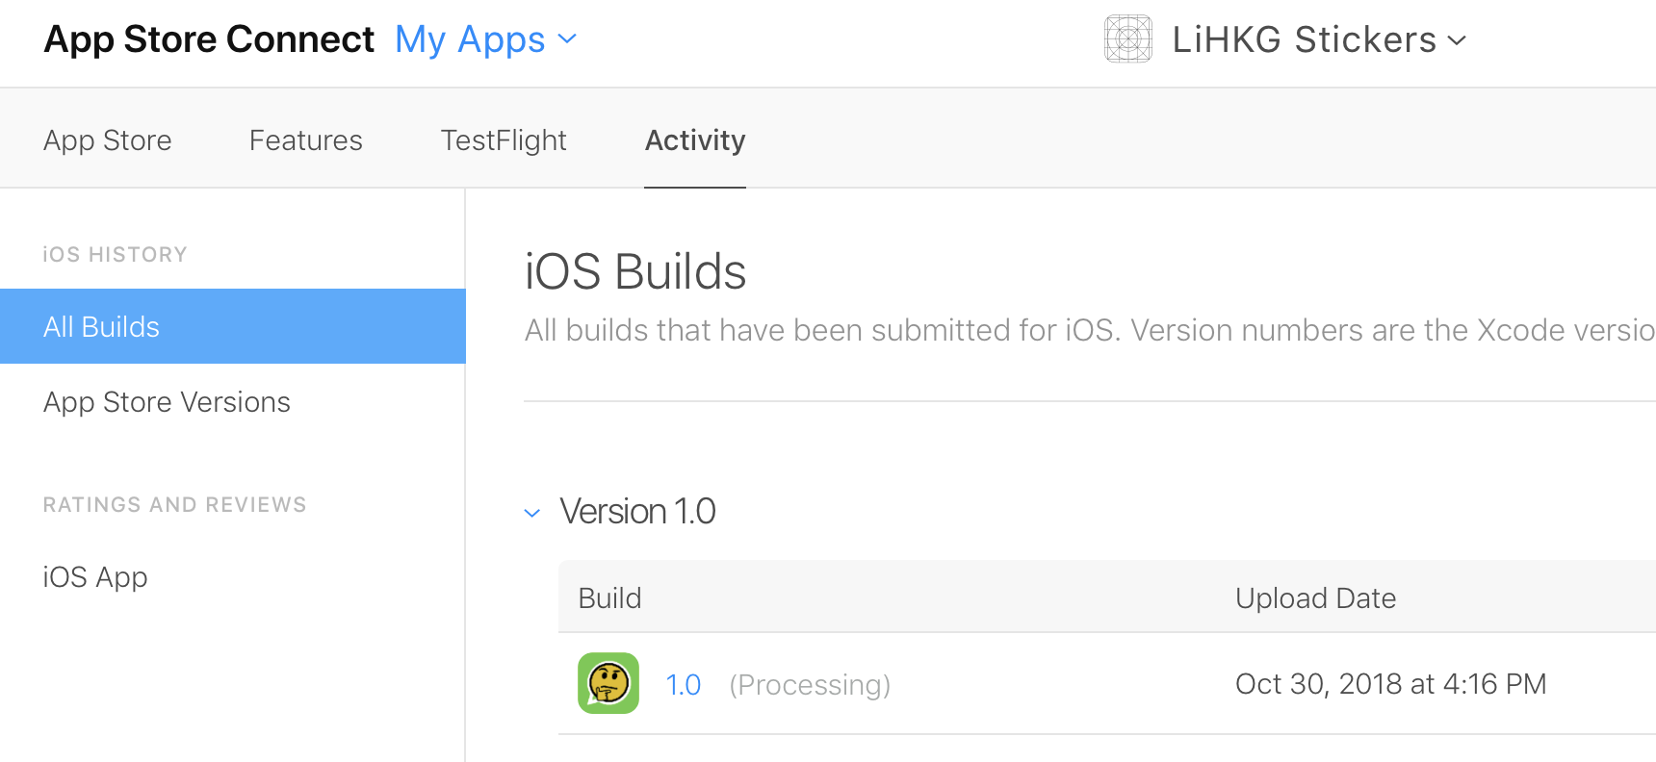Click the chevron next to My Apps
This screenshot has height=762, width=1656.
567,39
